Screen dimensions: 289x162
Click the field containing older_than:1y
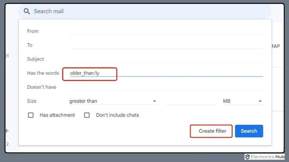coord(166,73)
